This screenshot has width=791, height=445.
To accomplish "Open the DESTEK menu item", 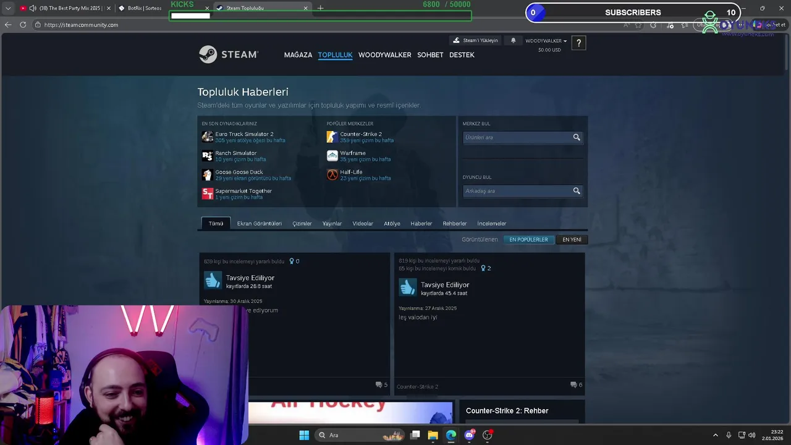I will (462, 55).
